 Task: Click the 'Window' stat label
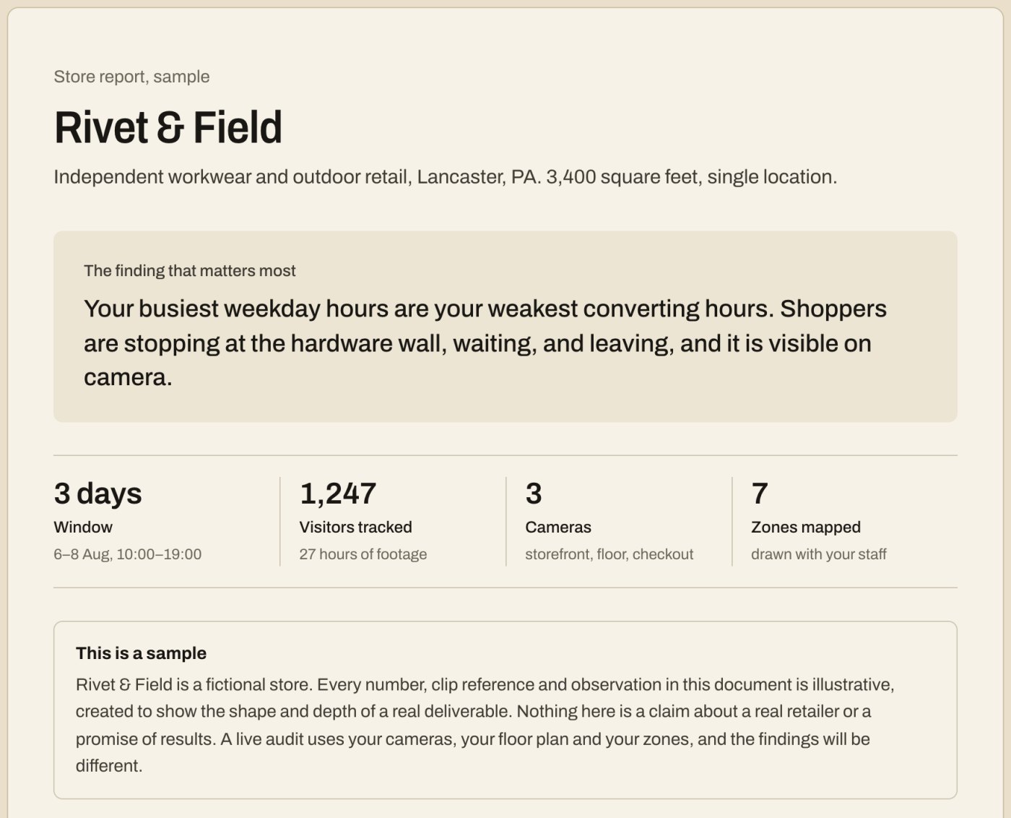click(83, 528)
